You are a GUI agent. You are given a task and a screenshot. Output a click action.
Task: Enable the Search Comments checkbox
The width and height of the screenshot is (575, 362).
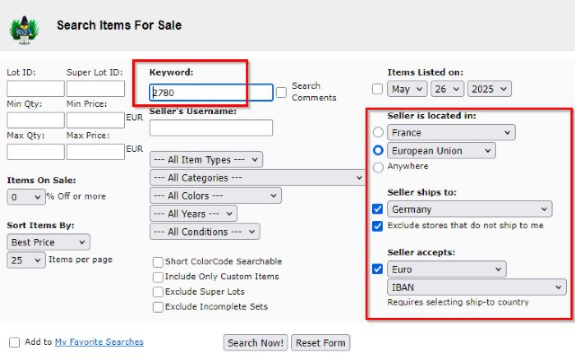[281, 92]
